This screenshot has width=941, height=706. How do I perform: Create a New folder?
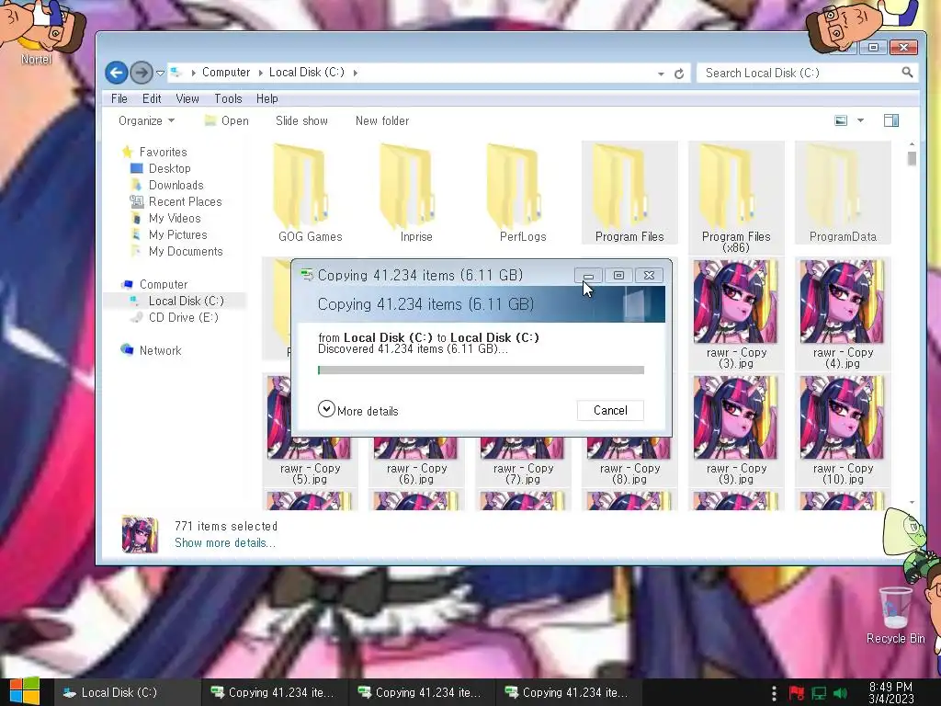tap(382, 120)
